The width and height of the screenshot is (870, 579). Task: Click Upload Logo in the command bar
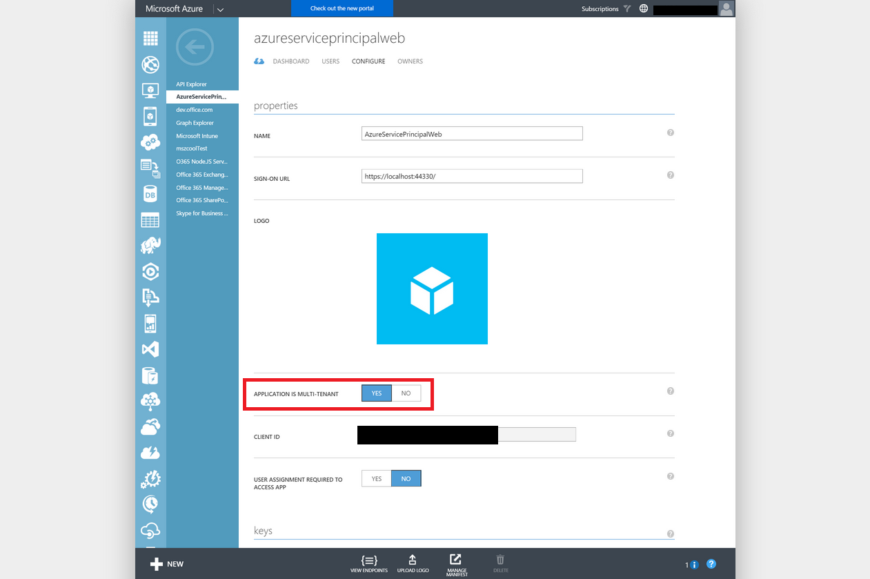[x=413, y=563]
